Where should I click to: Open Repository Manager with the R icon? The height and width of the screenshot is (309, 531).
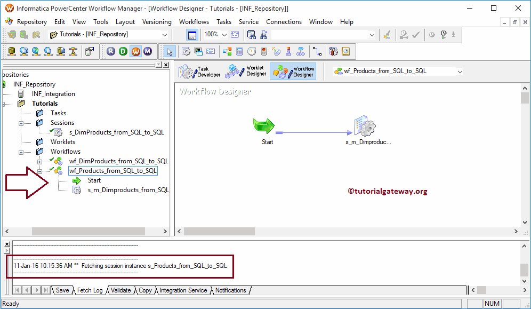pos(110,51)
